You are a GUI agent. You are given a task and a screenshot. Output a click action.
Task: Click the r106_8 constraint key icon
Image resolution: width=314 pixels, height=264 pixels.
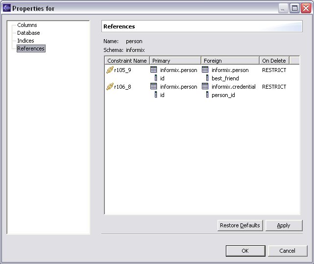tap(110, 87)
